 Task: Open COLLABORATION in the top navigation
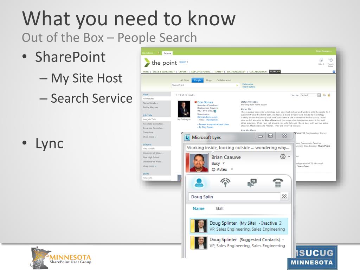258,72
